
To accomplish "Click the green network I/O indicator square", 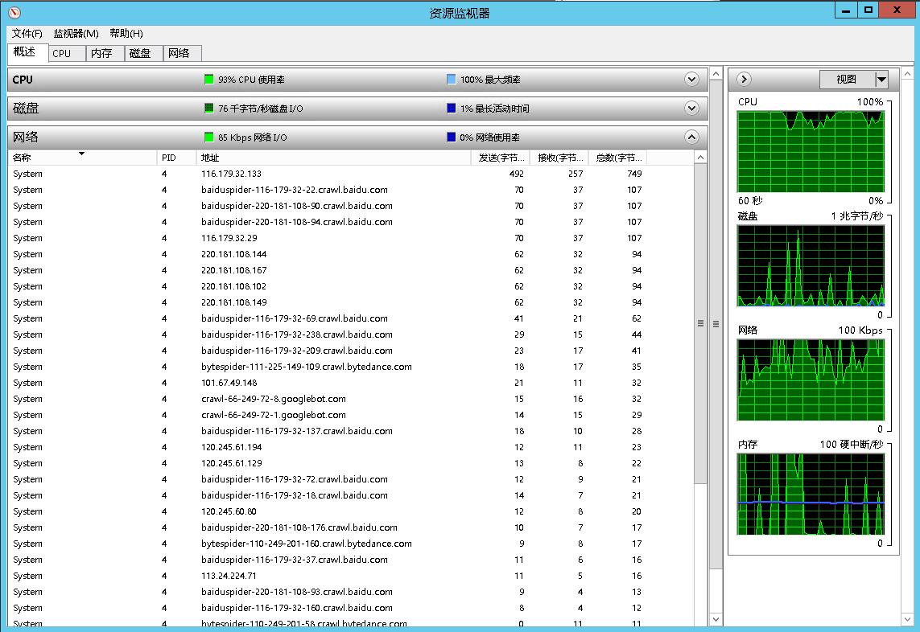I will [209, 137].
